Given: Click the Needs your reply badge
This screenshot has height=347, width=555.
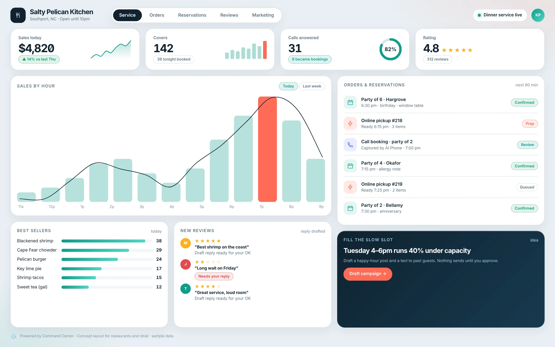Looking at the screenshot, I should [x=214, y=276].
